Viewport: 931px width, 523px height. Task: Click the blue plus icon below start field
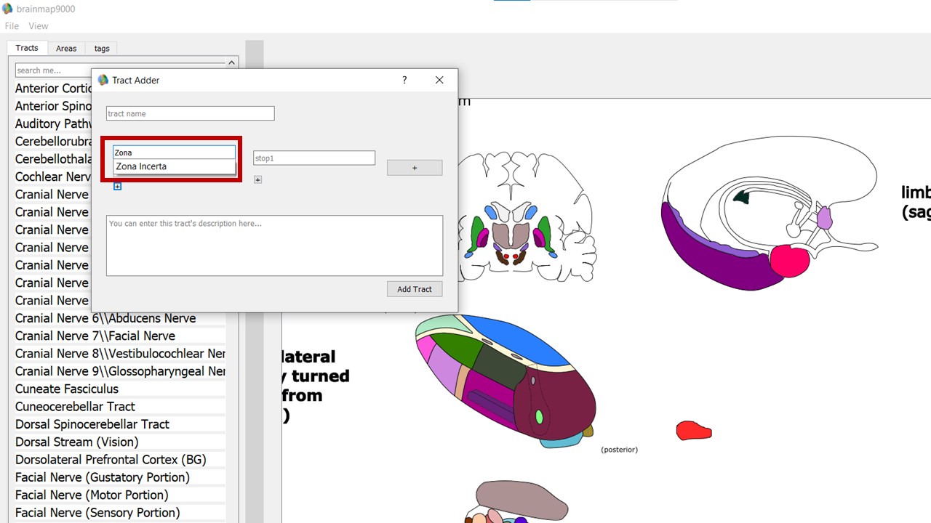(x=117, y=187)
